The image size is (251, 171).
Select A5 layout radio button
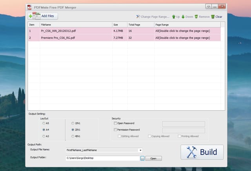(x=44, y=123)
